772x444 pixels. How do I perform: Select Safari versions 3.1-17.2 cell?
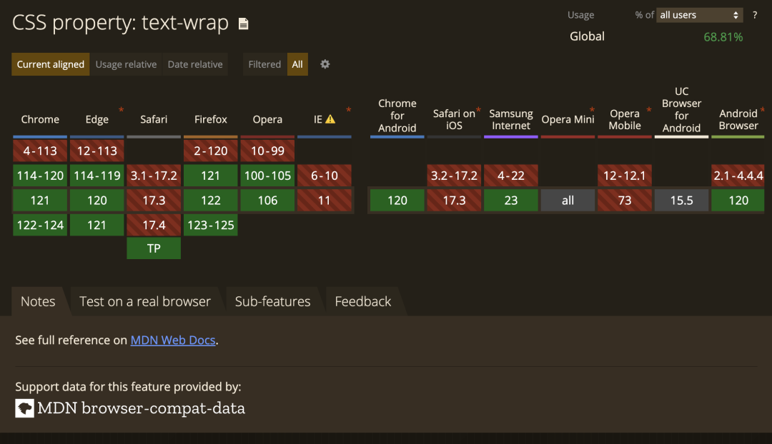(x=154, y=176)
